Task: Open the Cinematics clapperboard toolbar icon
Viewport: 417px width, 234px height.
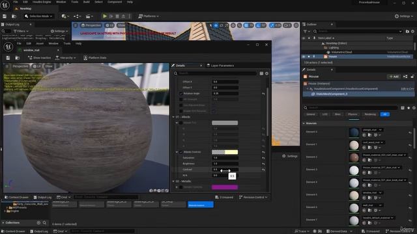Action: click(x=89, y=16)
